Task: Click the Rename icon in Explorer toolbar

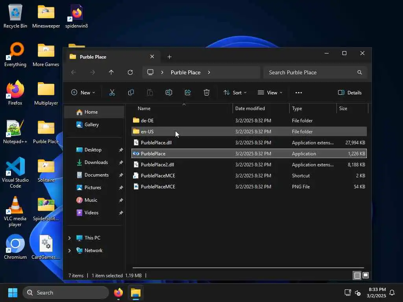Action: coord(168,93)
